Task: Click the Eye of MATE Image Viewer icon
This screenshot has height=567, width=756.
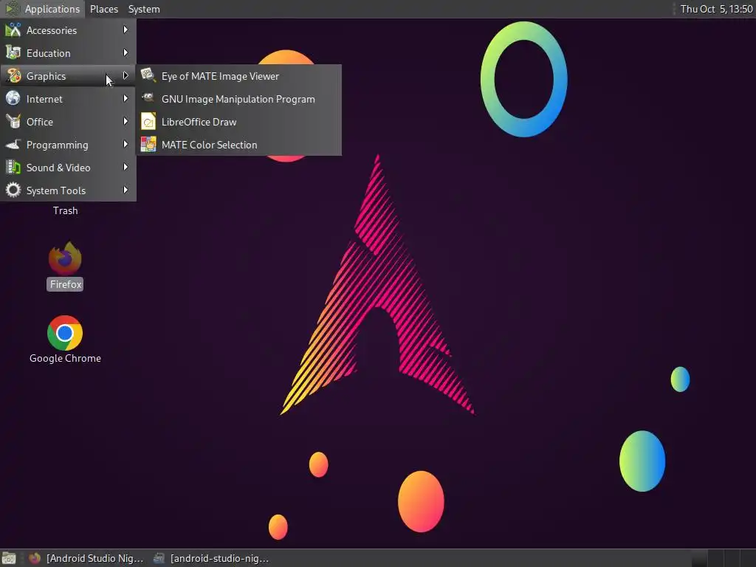Action: (148, 76)
